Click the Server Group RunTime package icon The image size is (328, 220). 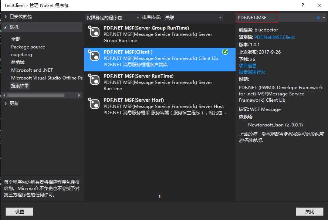tap(94, 31)
